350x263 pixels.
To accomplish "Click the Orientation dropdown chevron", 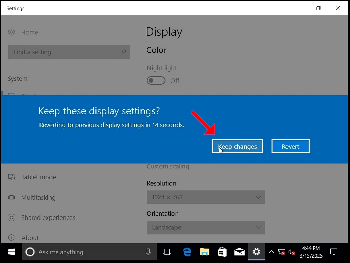I will (258, 227).
